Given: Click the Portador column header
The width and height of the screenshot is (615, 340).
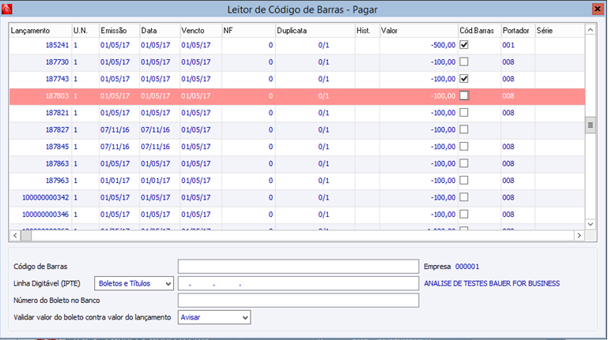Looking at the screenshot, I should pos(518,31).
